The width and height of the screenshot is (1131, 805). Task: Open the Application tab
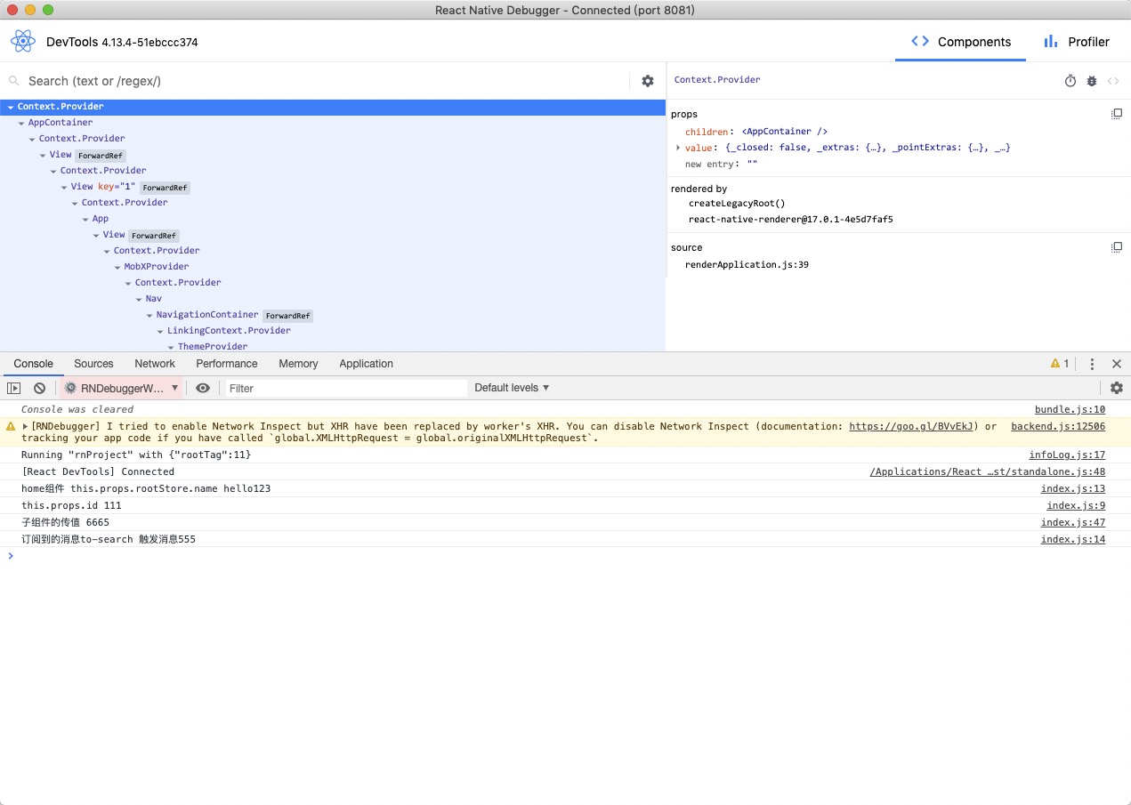click(366, 364)
